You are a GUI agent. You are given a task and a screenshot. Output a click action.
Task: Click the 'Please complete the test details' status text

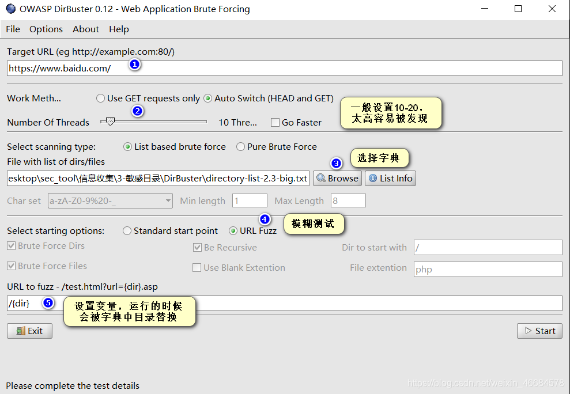[x=73, y=385]
